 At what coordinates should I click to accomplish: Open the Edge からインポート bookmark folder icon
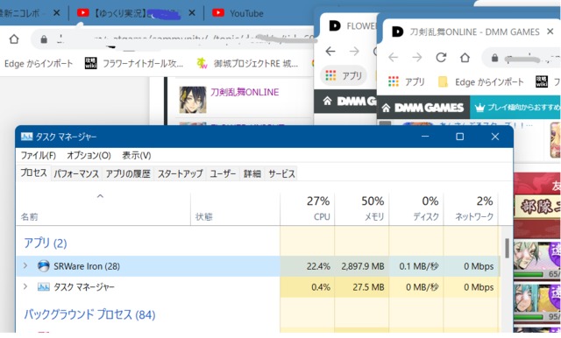pos(443,81)
